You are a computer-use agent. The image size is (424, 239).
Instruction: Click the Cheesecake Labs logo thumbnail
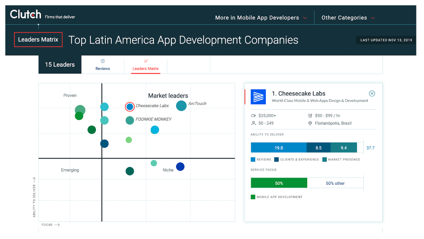(258, 97)
